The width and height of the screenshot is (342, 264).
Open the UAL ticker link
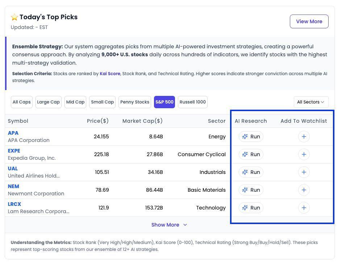(13, 168)
